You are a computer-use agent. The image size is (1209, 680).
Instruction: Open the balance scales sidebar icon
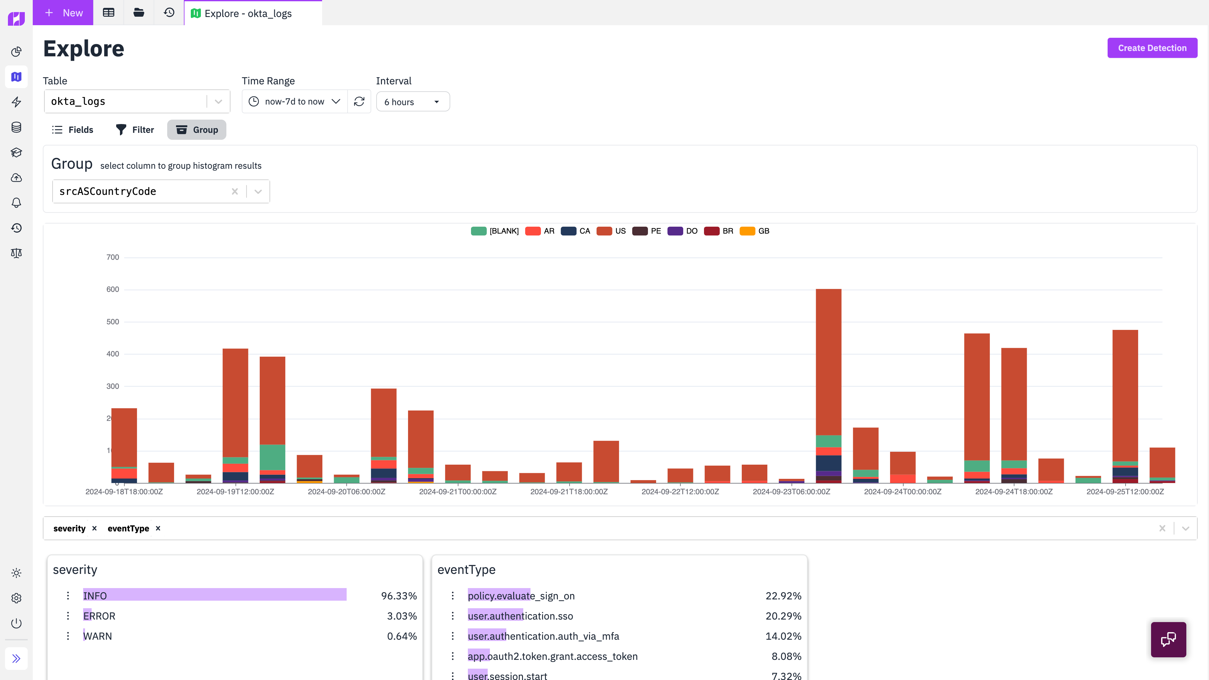point(16,253)
